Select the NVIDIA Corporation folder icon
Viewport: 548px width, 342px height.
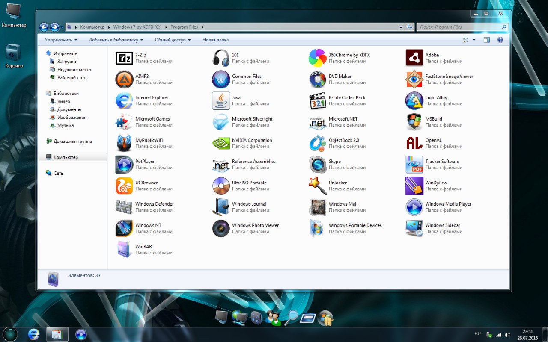221,143
